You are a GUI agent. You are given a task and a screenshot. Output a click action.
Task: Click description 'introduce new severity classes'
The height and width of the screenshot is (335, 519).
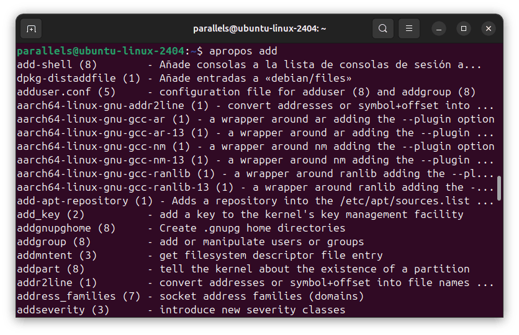pos(253,310)
